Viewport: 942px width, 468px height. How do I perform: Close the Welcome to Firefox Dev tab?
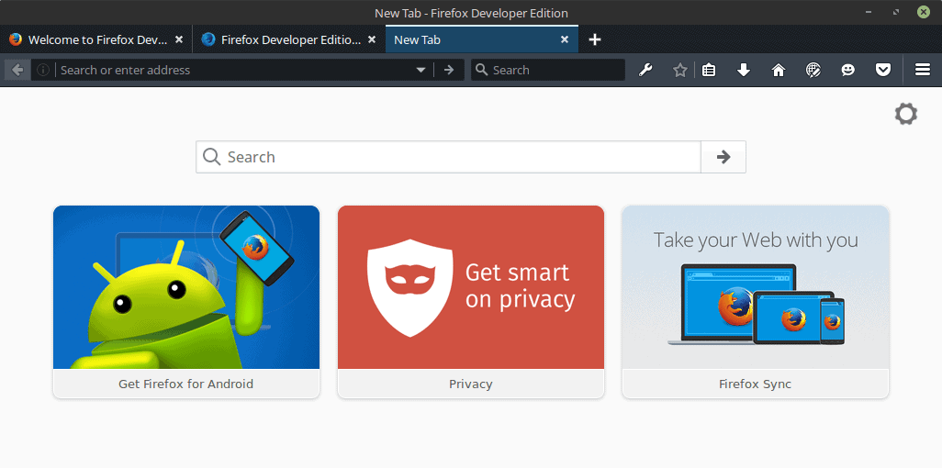pyautogui.click(x=178, y=39)
